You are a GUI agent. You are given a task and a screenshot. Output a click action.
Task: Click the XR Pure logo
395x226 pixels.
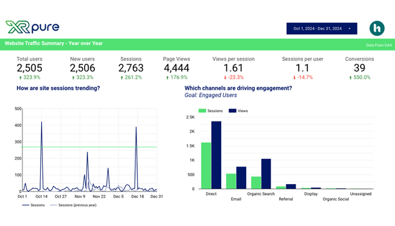pyautogui.click(x=32, y=27)
